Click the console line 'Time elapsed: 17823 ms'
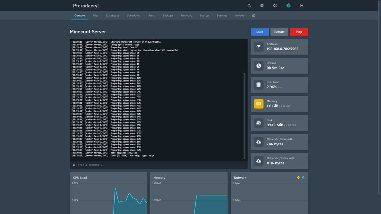 coord(104,153)
